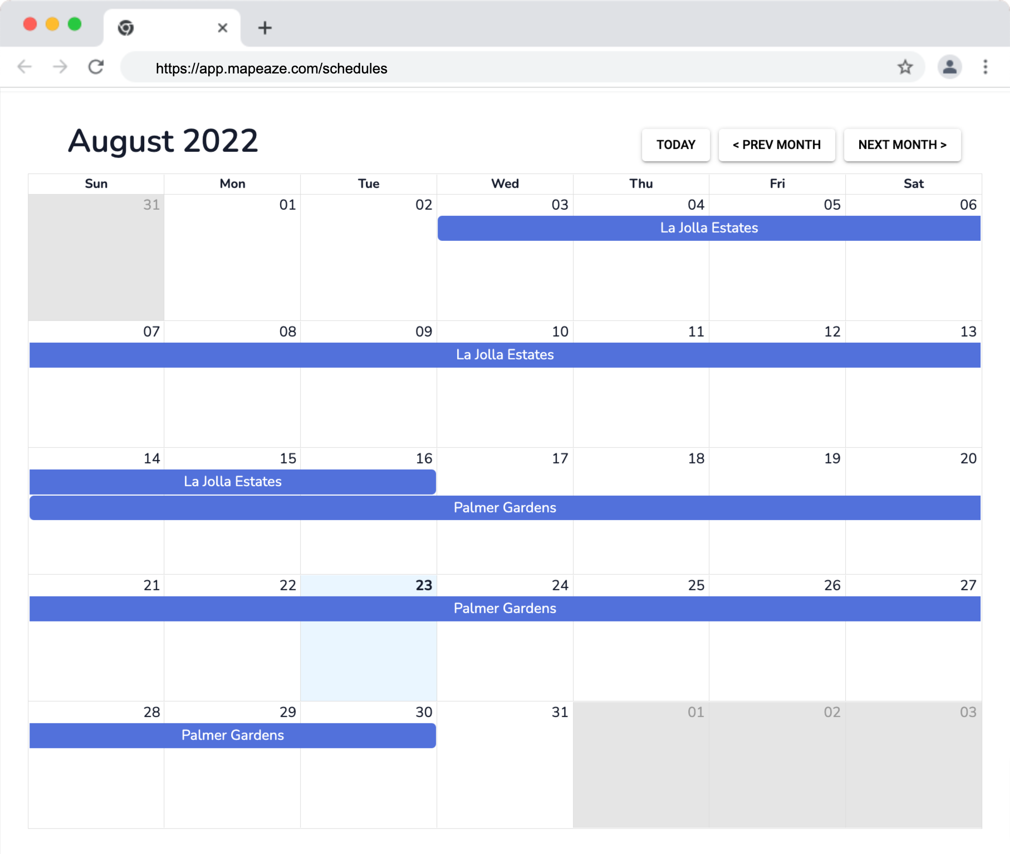
Task: Open Palmer Gardens event in week of August 21
Action: pos(504,609)
